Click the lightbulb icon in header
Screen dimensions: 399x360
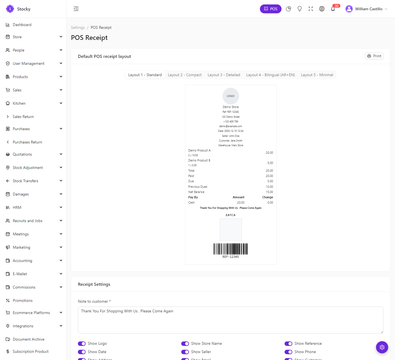300,9
